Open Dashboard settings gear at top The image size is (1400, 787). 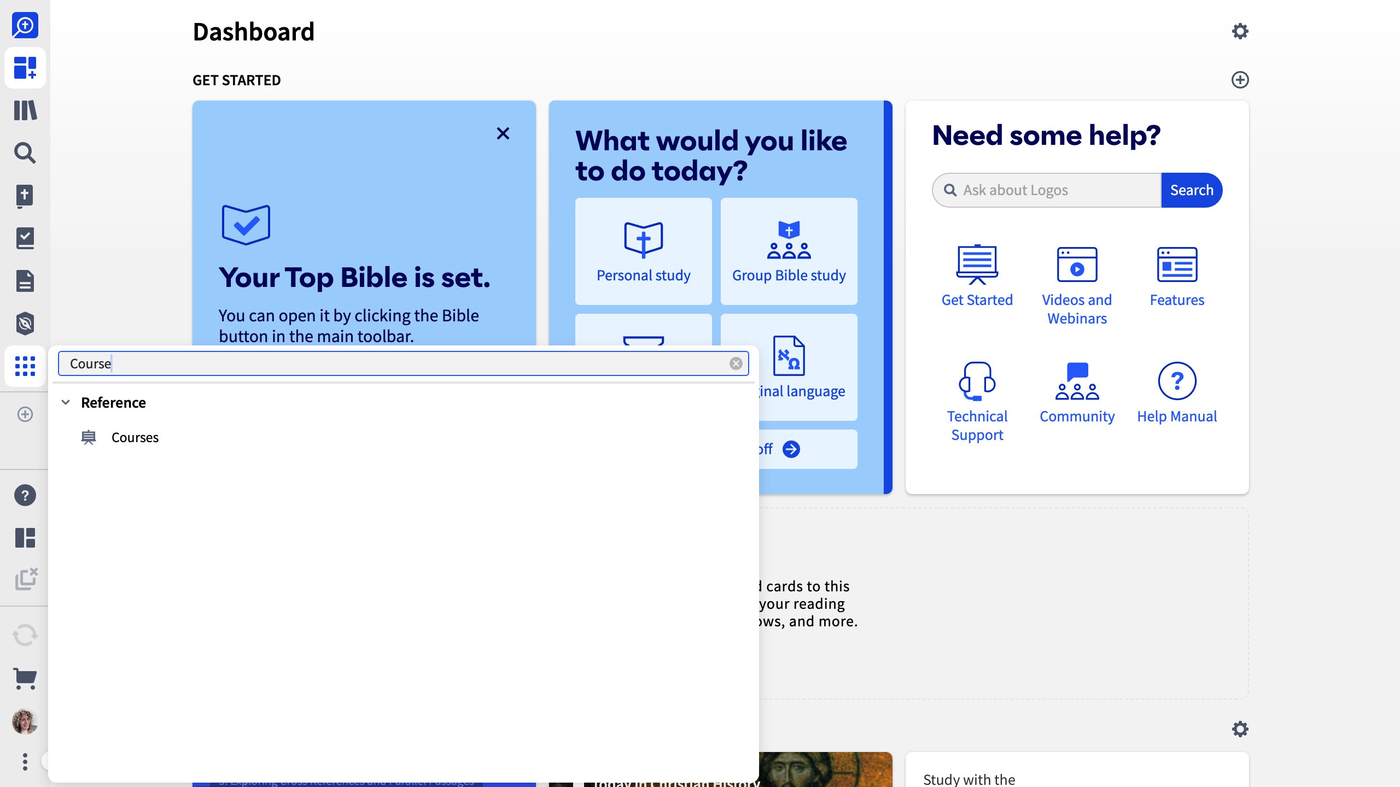coord(1240,31)
